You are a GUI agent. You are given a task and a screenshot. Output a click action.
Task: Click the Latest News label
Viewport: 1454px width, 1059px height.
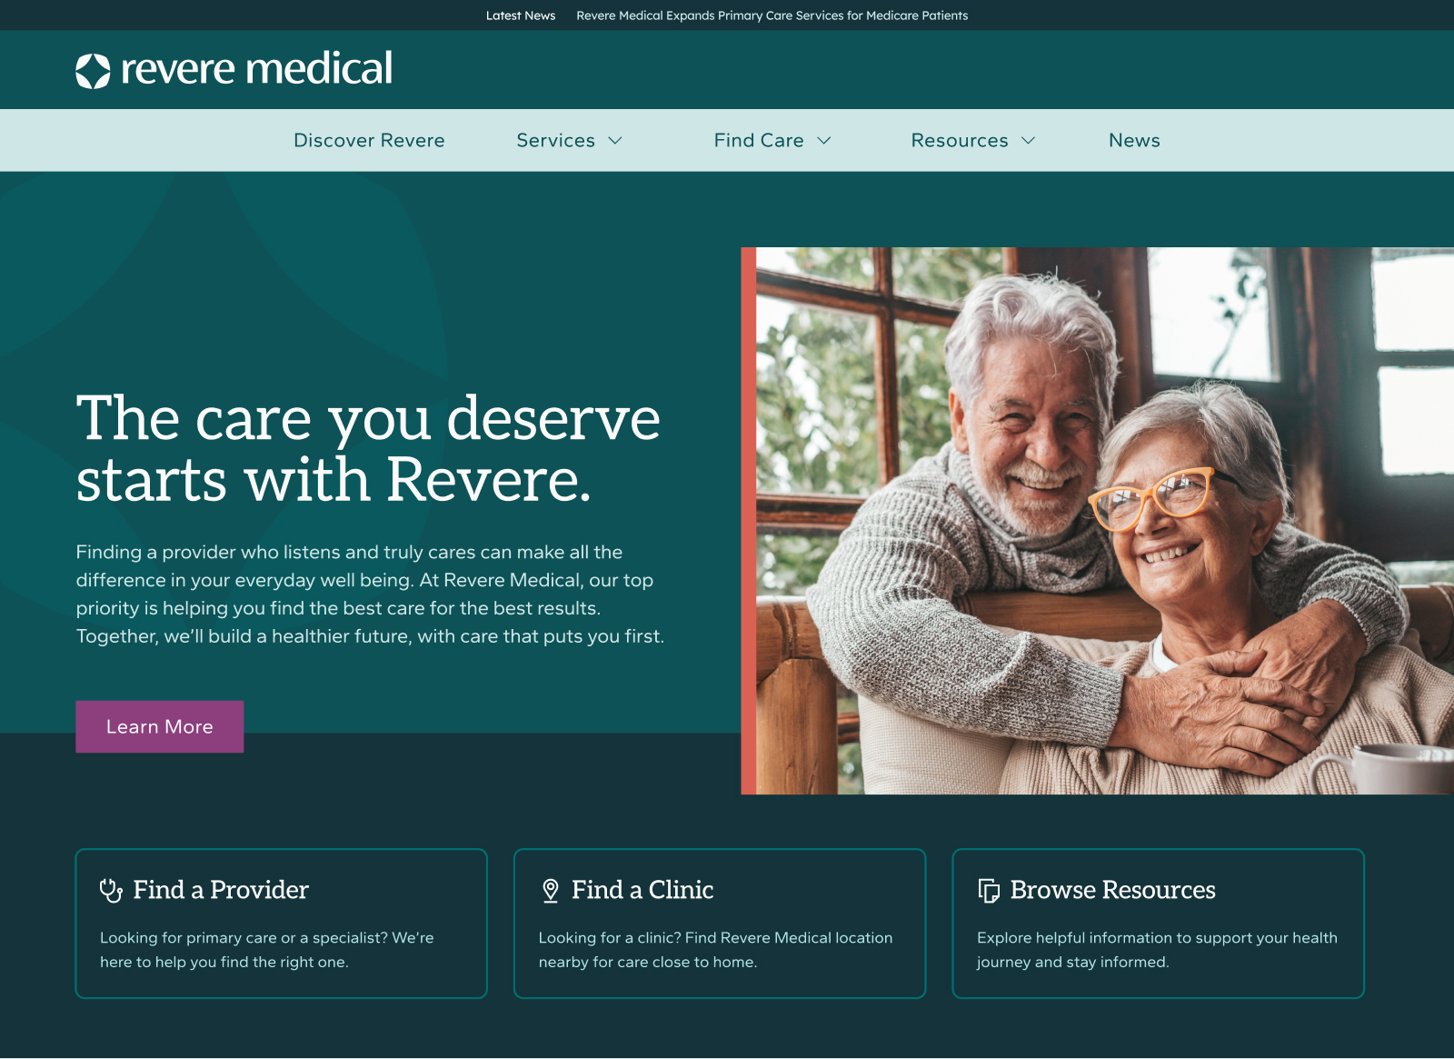coord(521,15)
